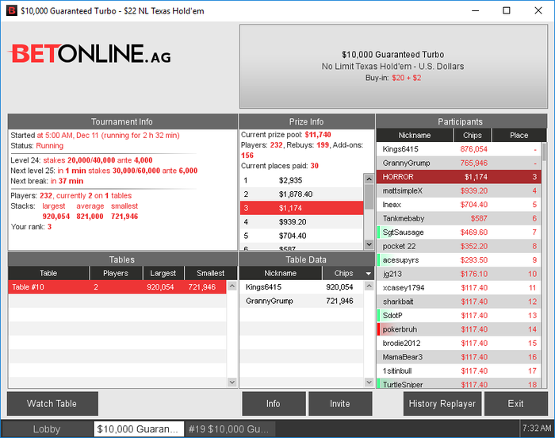Click the Watch Table button

pos(52,404)
